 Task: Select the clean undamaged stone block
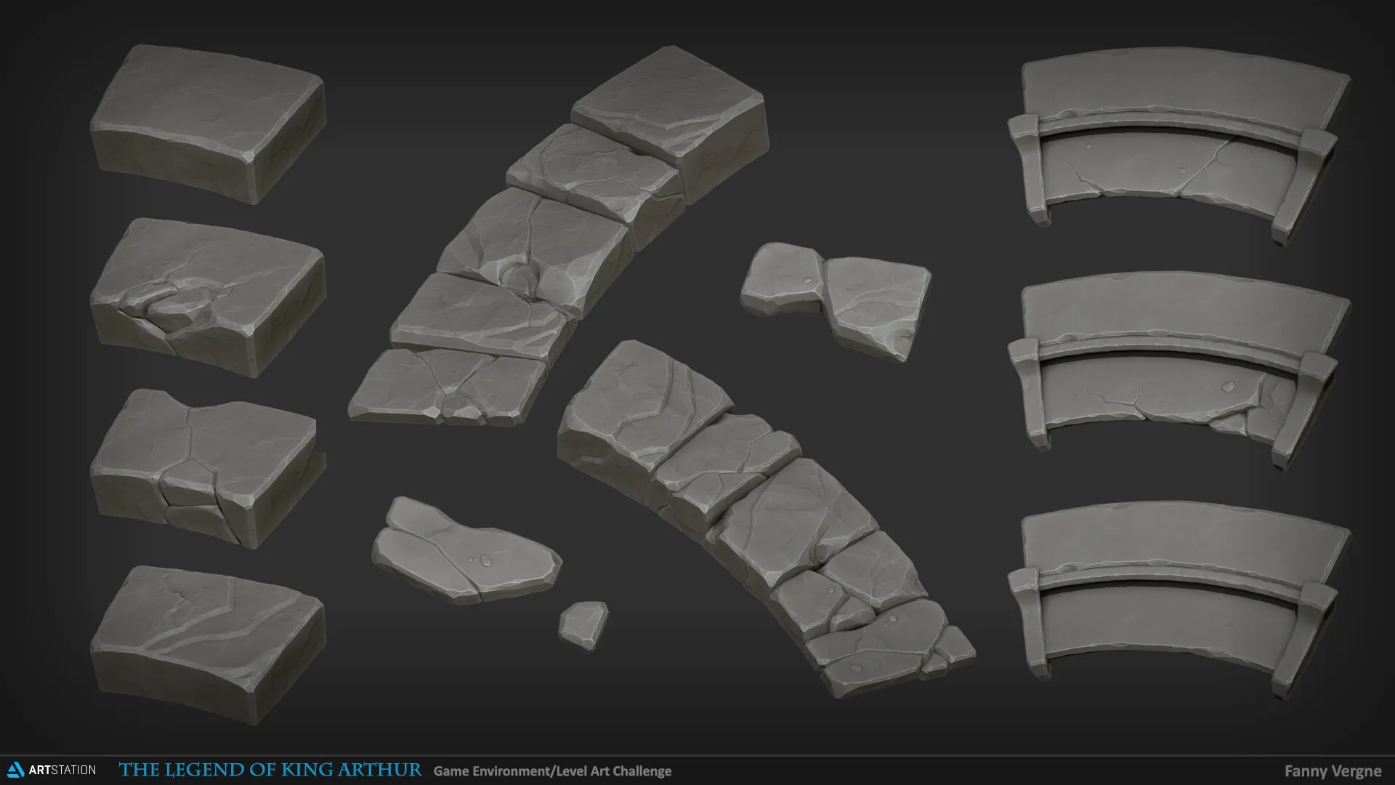pos(208,122)
